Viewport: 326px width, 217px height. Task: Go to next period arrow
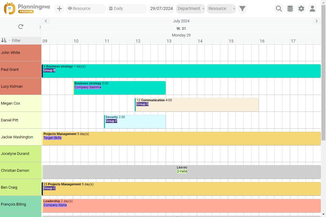pyautogui.click(x=317, y=21)
